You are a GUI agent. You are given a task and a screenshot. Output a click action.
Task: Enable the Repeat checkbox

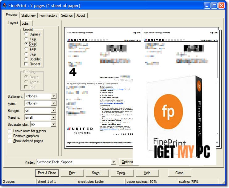click(26, 64)
